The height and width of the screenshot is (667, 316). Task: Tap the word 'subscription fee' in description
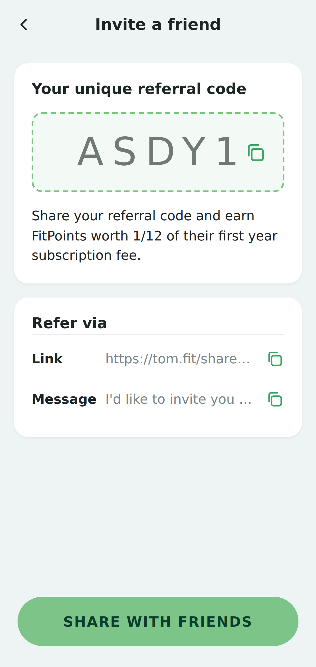point(86,255)
